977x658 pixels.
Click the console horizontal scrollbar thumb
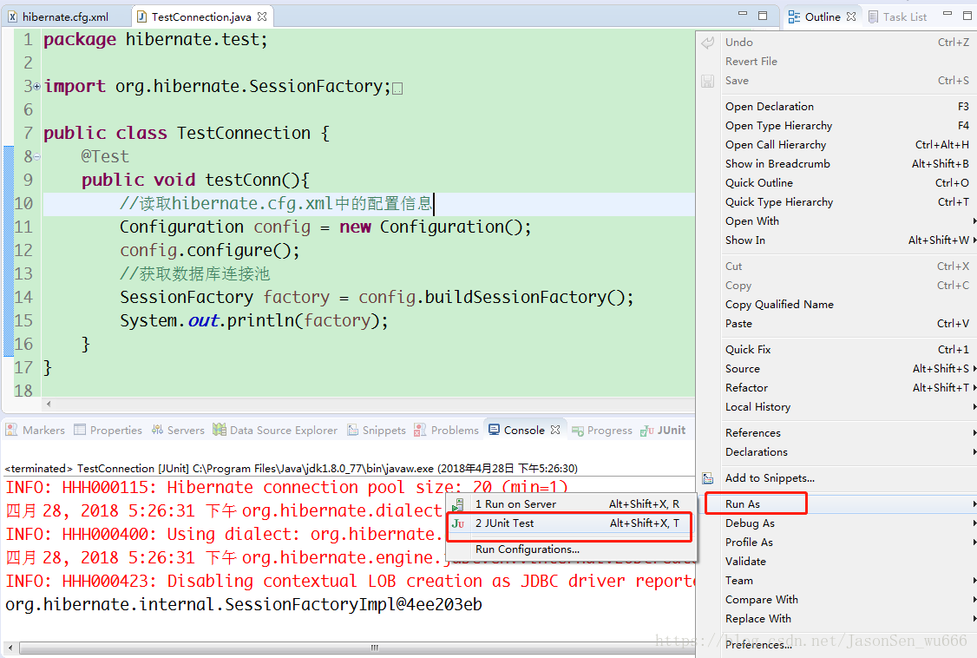pyautogui.click(x=376, y=648)
